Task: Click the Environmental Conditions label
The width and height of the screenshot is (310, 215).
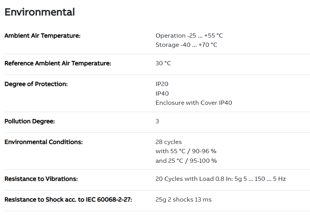Action: point(44,142)
